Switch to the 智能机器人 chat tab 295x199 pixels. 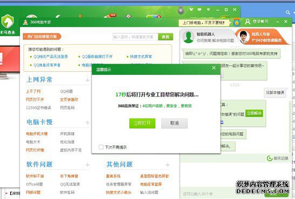click(x=208, y=37)
